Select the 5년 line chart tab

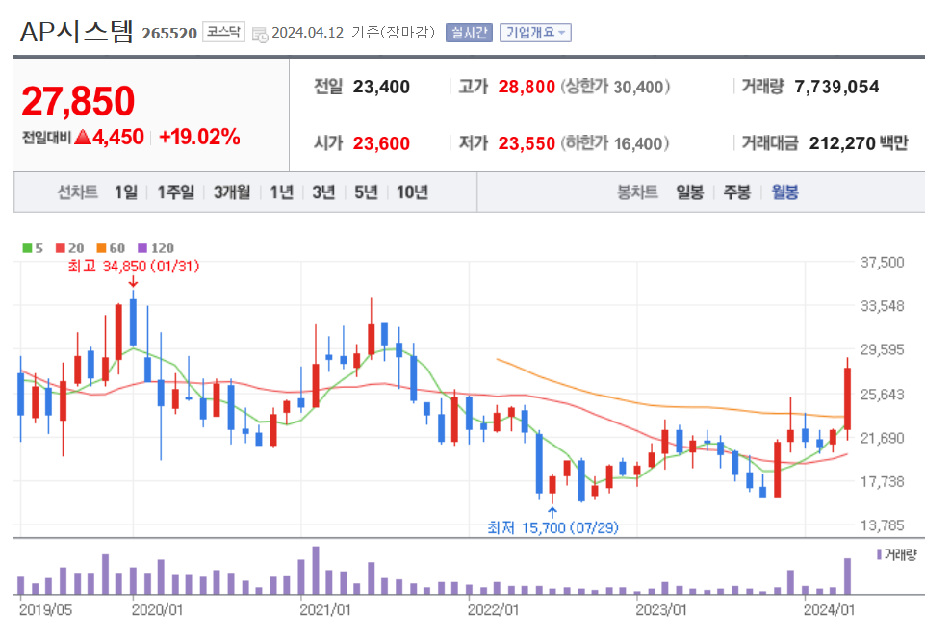[x=366, y=192]
